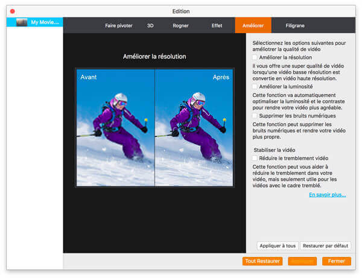The width and height of the screenshot is (362, 278).
Task: Switch to the Filigrane tab
Action: tap(295, 26)
